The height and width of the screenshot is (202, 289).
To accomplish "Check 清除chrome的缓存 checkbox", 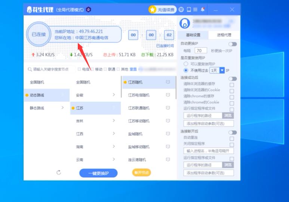I will pos(232,97).
